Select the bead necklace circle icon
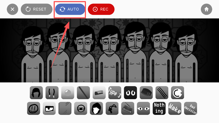The image size is (219, 123). pyautogui.click(x=178, y=93)
